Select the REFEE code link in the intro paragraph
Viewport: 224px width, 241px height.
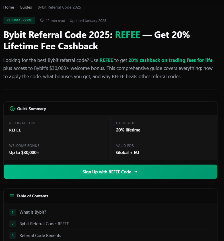pos(106,60)
